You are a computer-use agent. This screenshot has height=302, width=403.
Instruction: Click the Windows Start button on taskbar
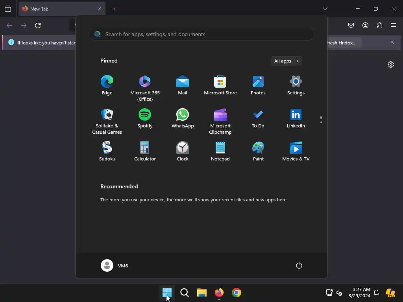pos(167,293)
